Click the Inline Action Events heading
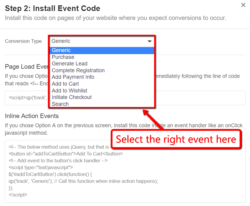 click(x=32, y=116)
